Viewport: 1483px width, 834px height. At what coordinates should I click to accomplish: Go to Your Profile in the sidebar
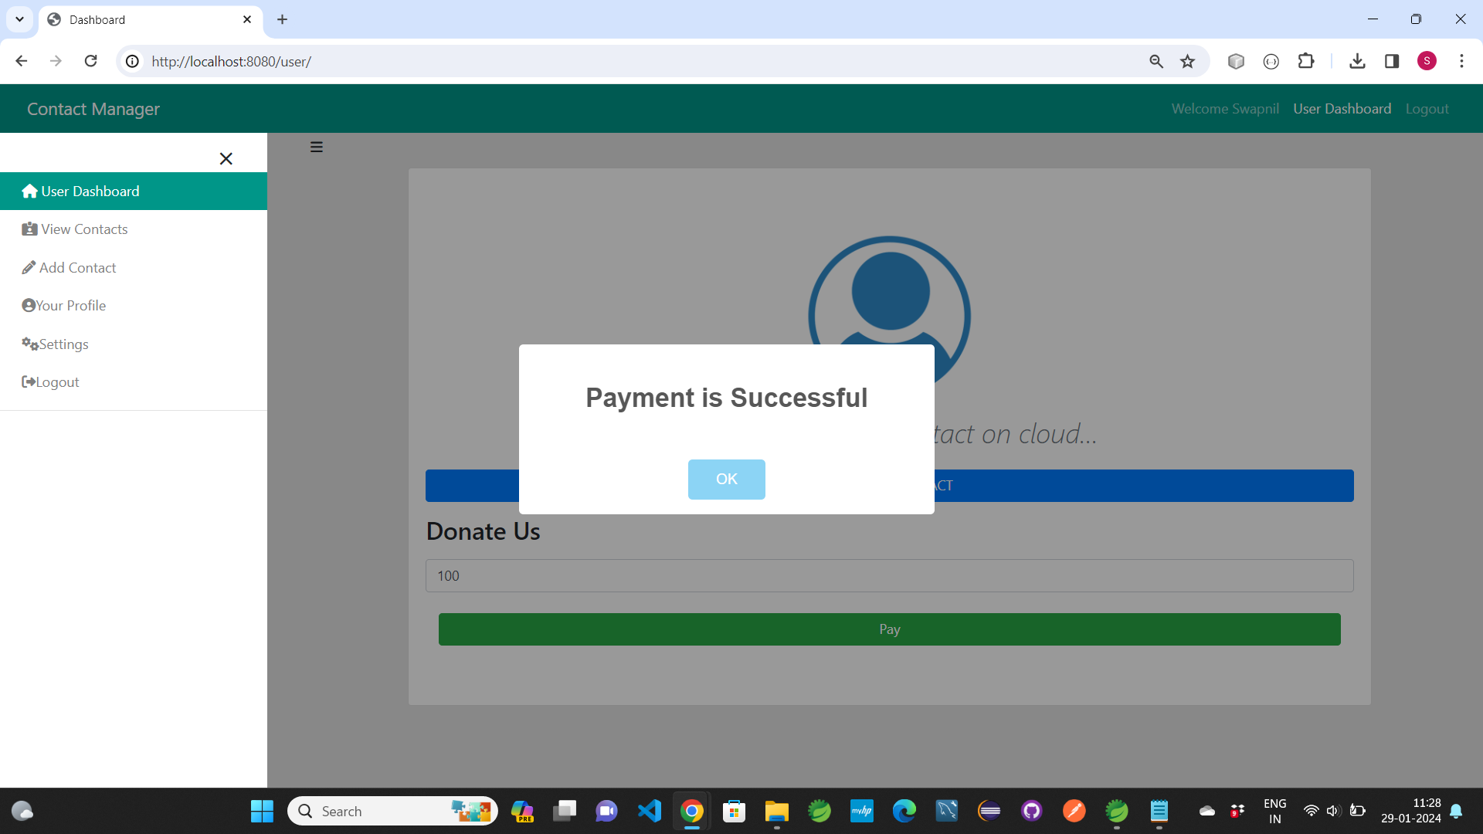click(x=70, y=306)
